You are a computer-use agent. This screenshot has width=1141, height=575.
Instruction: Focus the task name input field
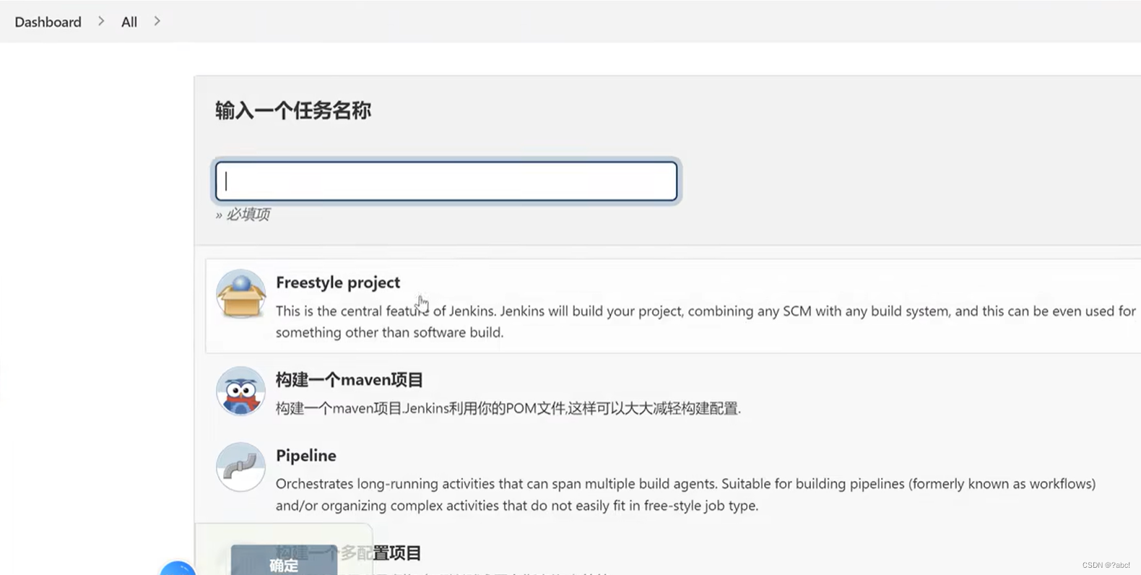point(446,181)
